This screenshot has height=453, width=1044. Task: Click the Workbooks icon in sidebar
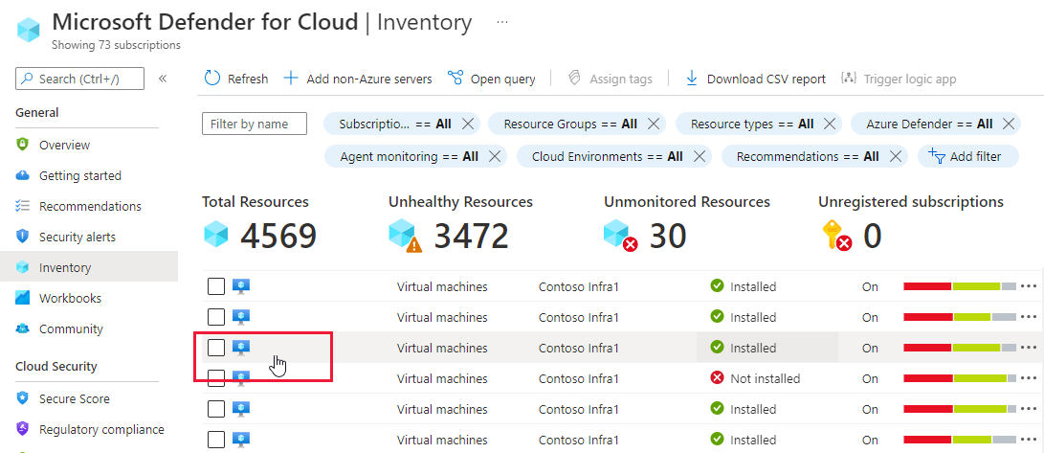[23, 298]
